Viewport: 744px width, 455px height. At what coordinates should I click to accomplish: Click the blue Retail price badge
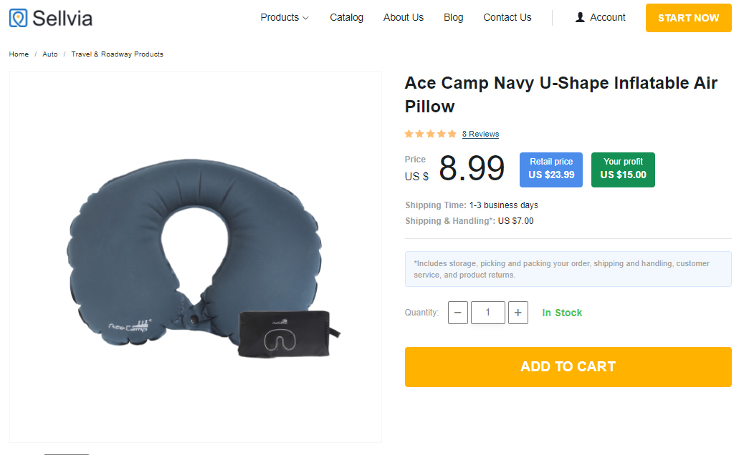click(551, 169)
